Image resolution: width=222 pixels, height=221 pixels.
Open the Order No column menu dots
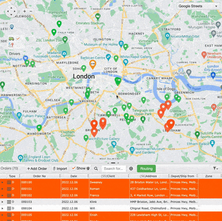click(60, 176)
